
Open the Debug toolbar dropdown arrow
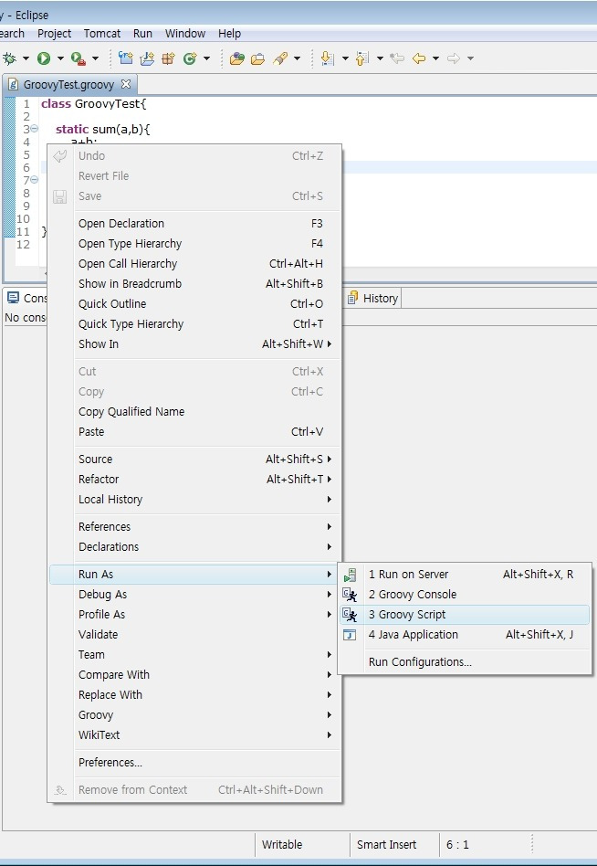pyautogui.click(x=26, y=58)
